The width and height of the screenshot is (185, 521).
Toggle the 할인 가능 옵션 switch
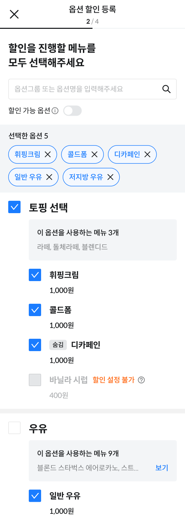[73, 111]
